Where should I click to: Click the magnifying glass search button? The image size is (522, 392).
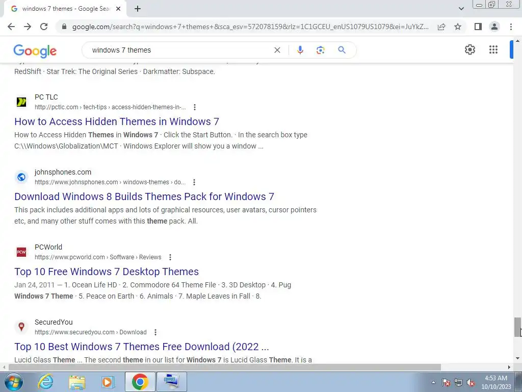click(342, 50)
